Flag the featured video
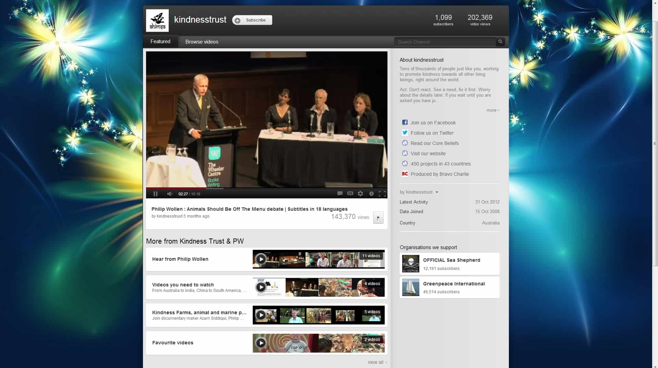Image resolution: width=658 pixels, height=368 pixels. [x=378, y=218]
